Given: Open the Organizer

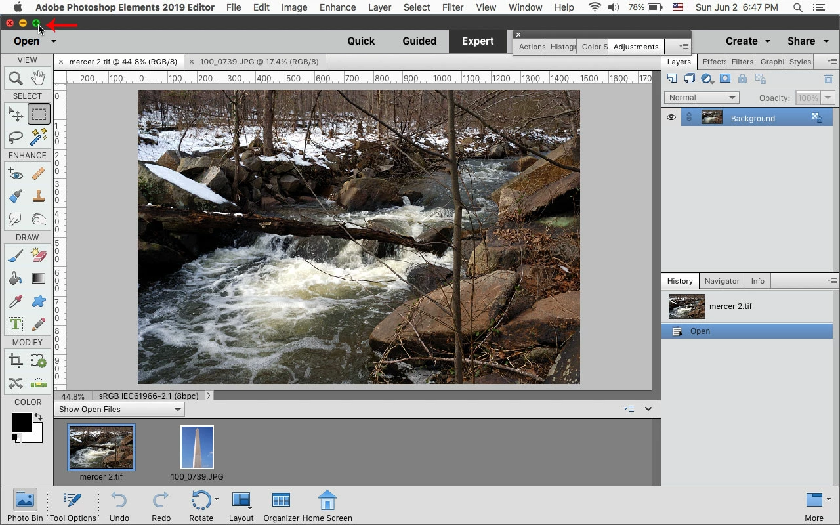Looking at the screenshot, I should click(281, 505).
